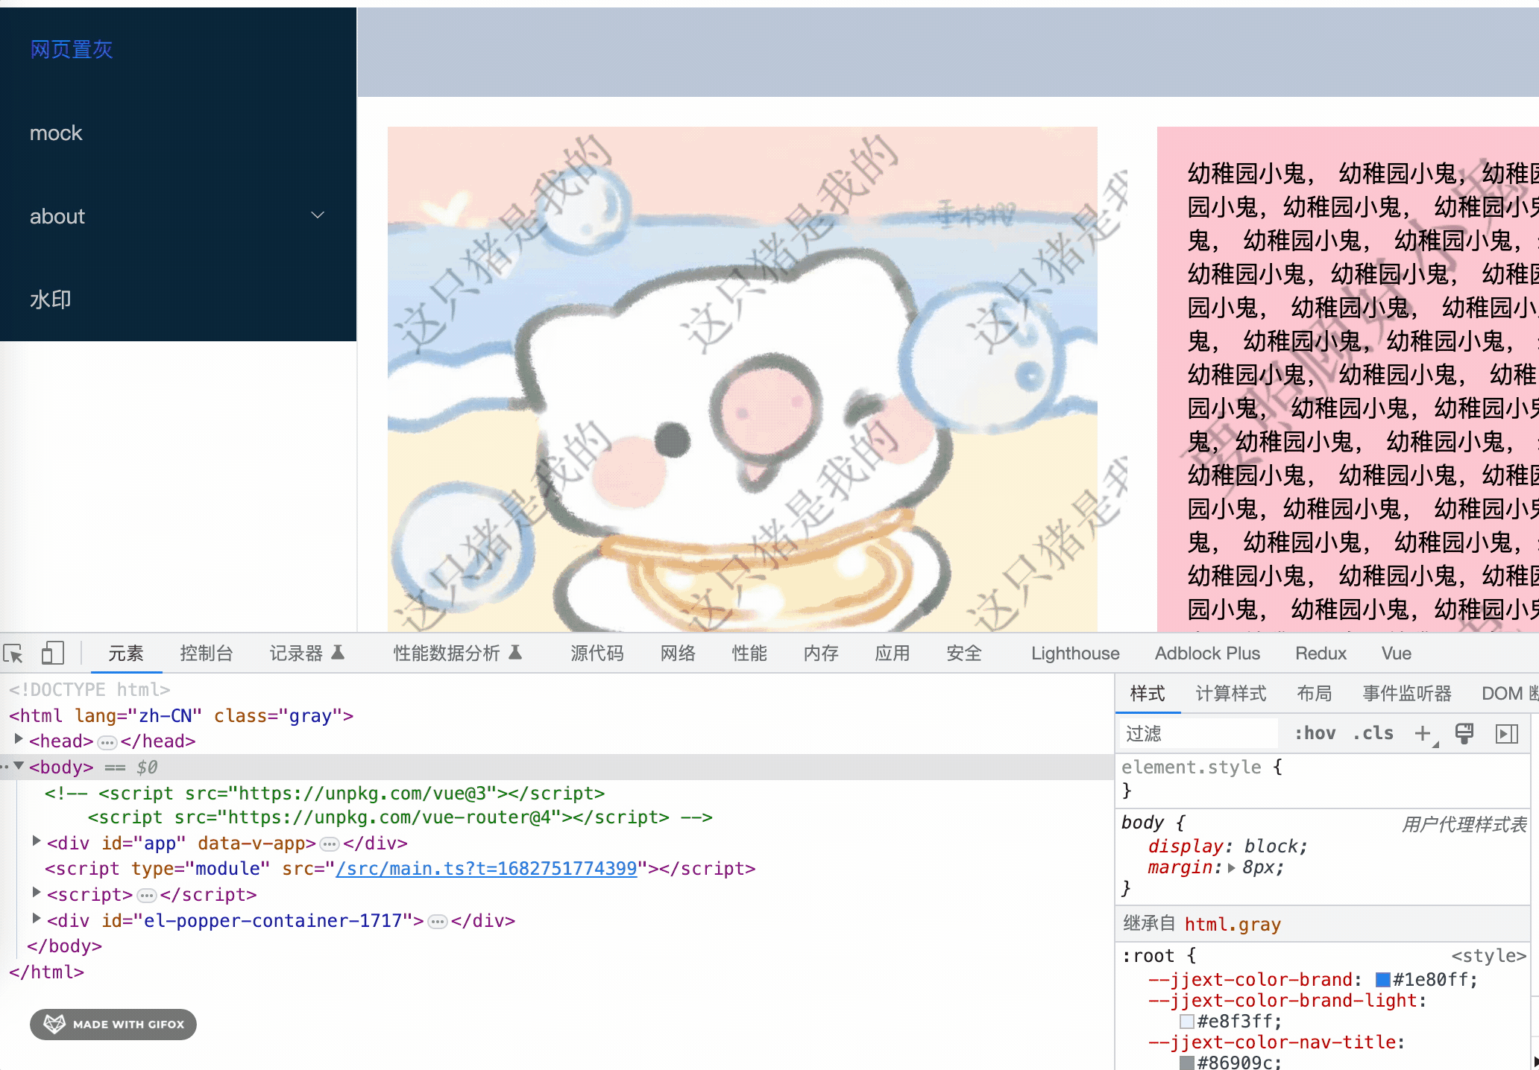Expand the div#app node in DOM tree

click(36, 843)
